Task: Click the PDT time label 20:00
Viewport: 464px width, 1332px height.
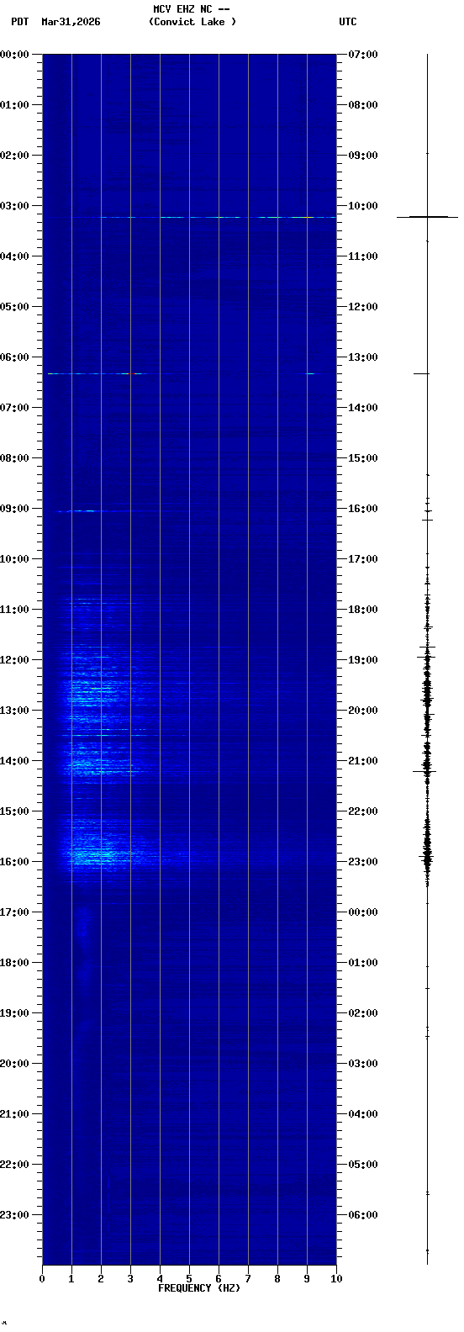Action: [x=14, y=1064]
